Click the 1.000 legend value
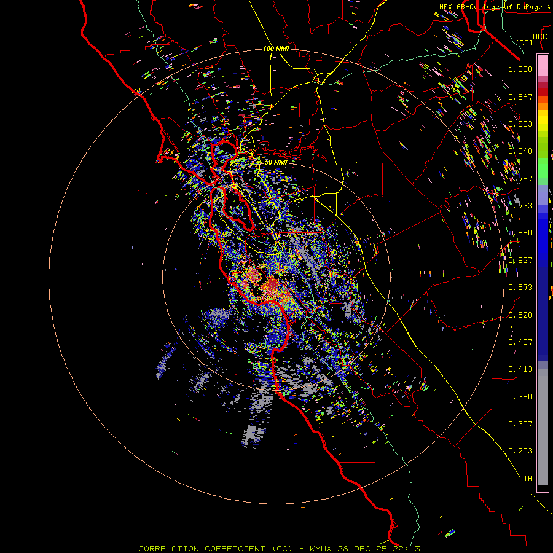553x553 pixels. tap(520, 69)
